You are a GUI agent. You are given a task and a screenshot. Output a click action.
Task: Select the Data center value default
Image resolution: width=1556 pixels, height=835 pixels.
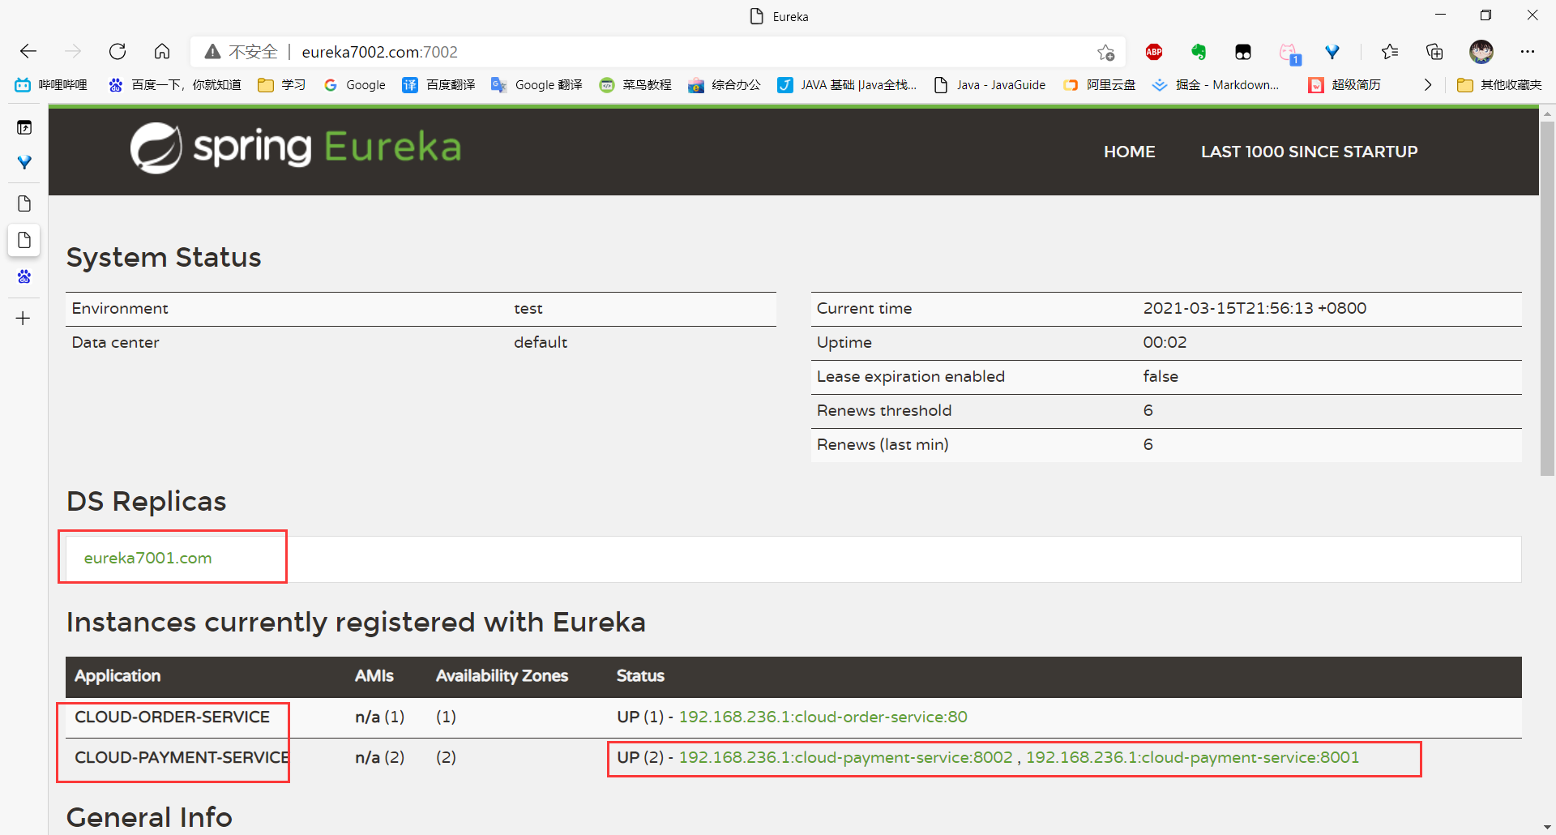click(x=541, y=342)
